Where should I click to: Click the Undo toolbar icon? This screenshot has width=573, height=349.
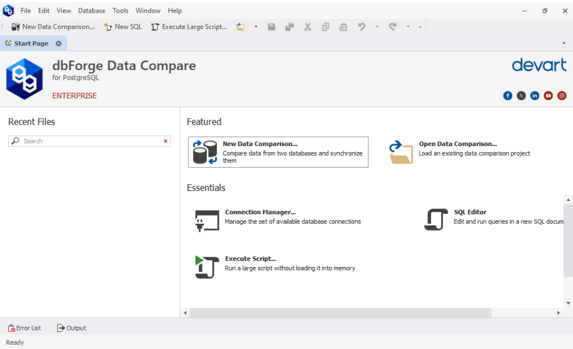coord(361,27)
